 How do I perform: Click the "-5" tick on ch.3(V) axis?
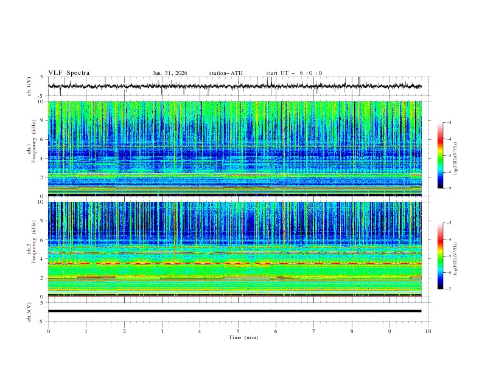coord(41,322)
